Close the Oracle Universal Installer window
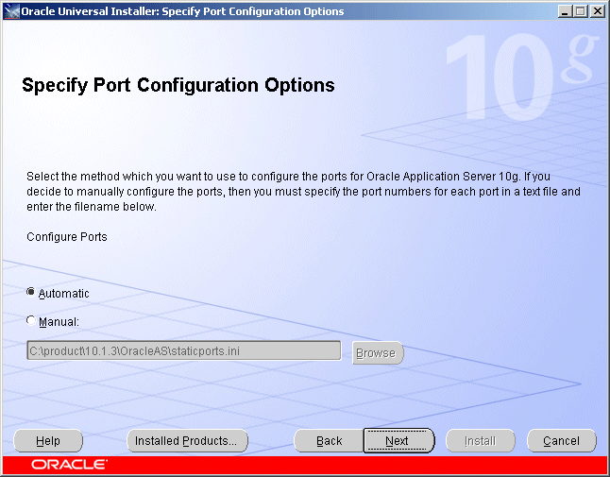 click(x=597, y=11)
